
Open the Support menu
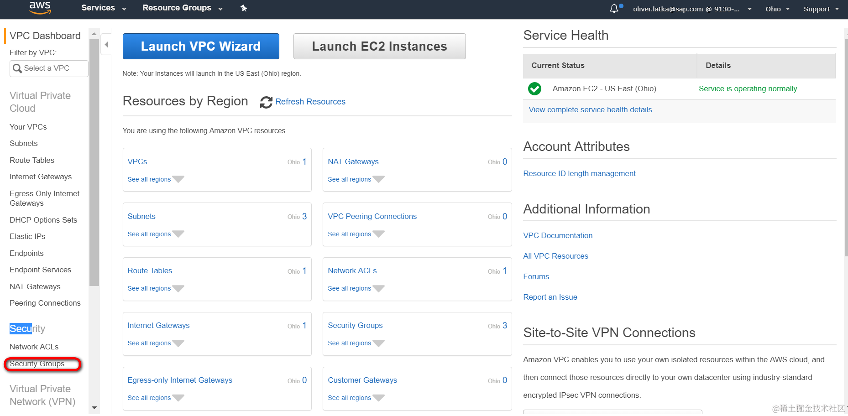[821, 9]
